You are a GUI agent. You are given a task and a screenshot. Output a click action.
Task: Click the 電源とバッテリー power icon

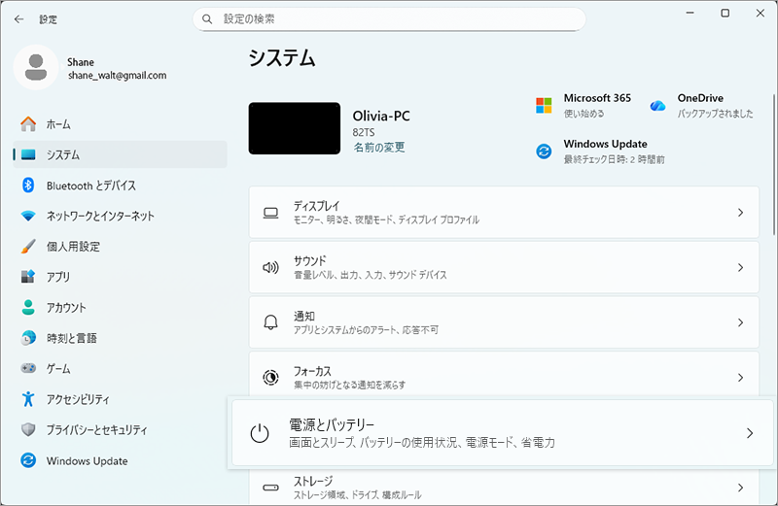point(260,433)
